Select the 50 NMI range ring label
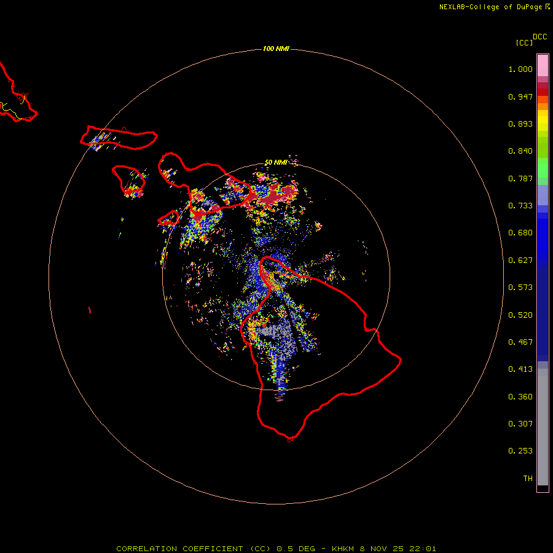Screen dimensions: 553x553 click(x=276, y=162)
